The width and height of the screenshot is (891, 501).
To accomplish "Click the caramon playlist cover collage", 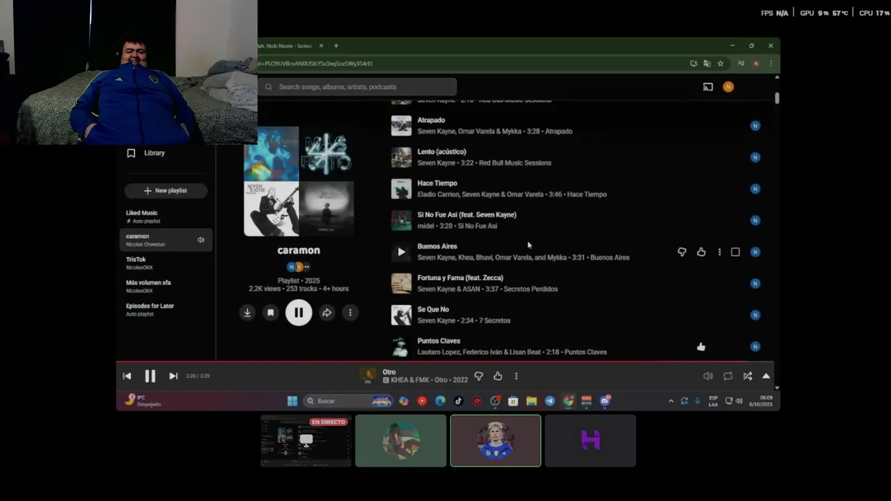I will 299,182.
